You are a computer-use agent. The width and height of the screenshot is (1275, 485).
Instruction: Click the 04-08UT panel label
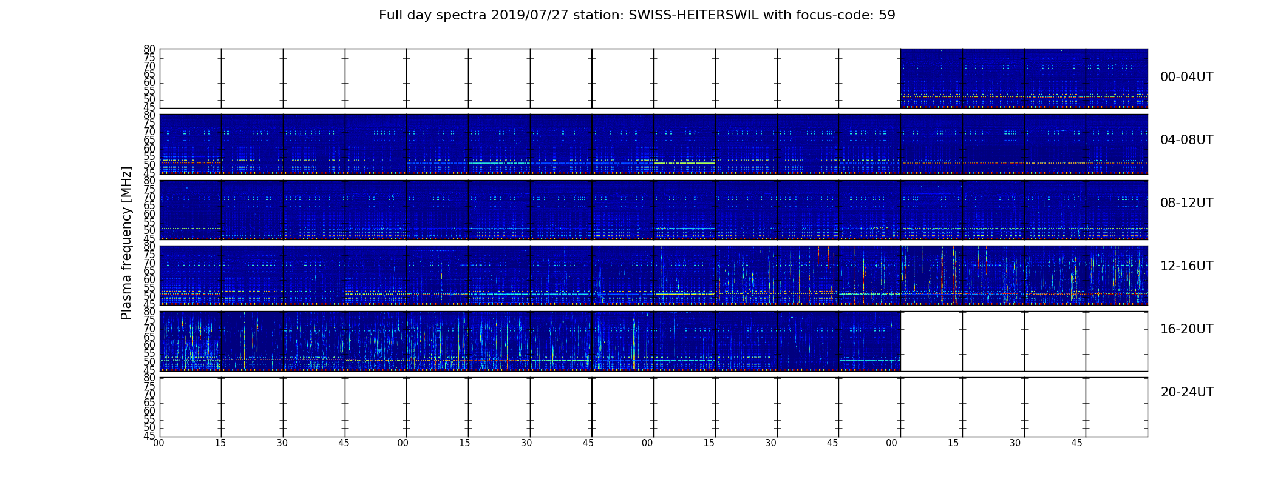tap(1186, 140)
